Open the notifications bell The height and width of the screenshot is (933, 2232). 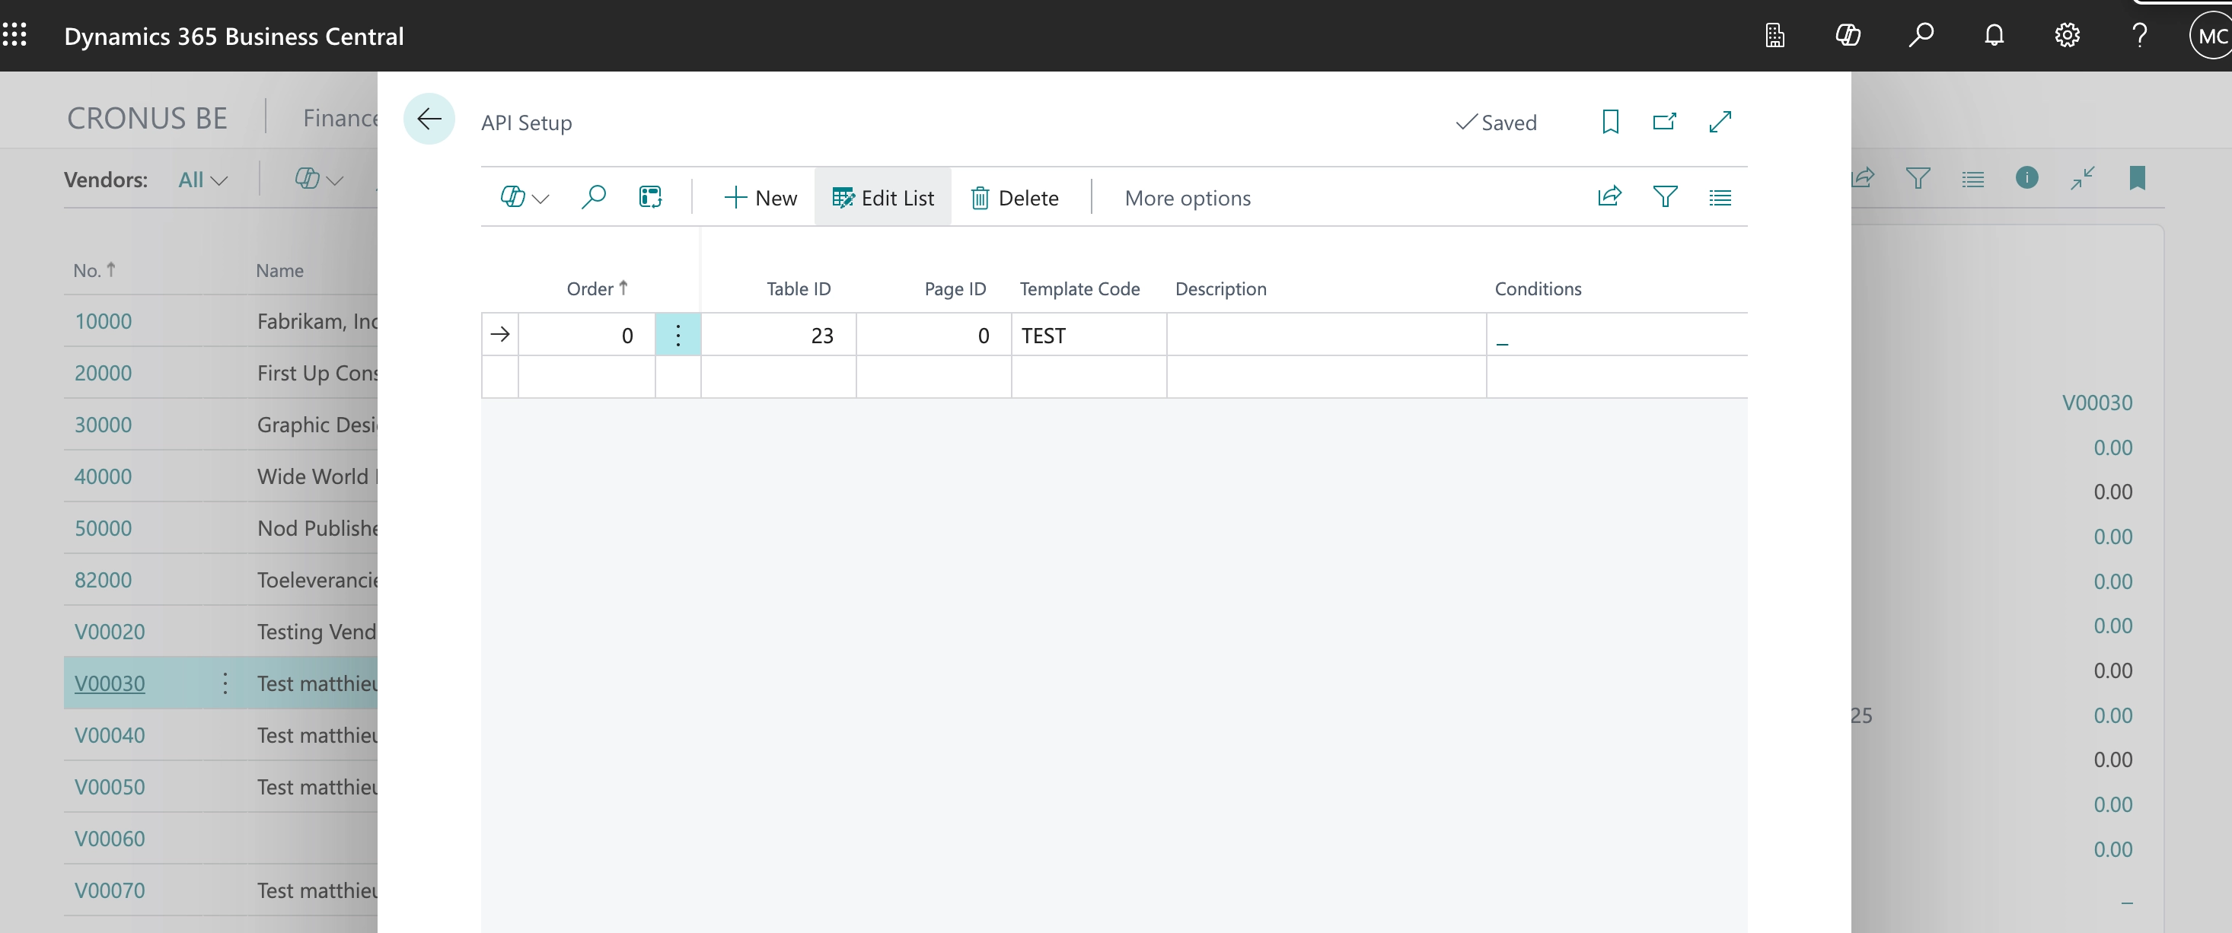[1994, 36]
